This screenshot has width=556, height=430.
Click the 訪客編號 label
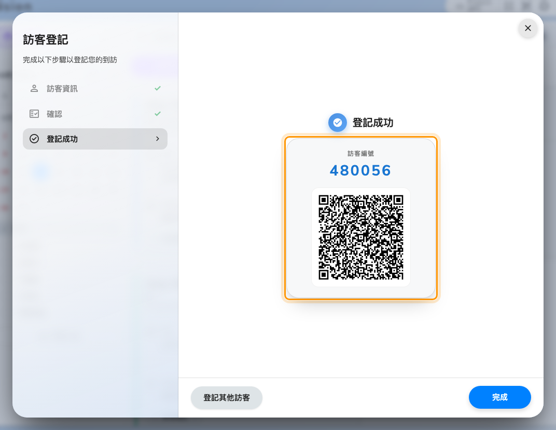[x=360, y=153]
